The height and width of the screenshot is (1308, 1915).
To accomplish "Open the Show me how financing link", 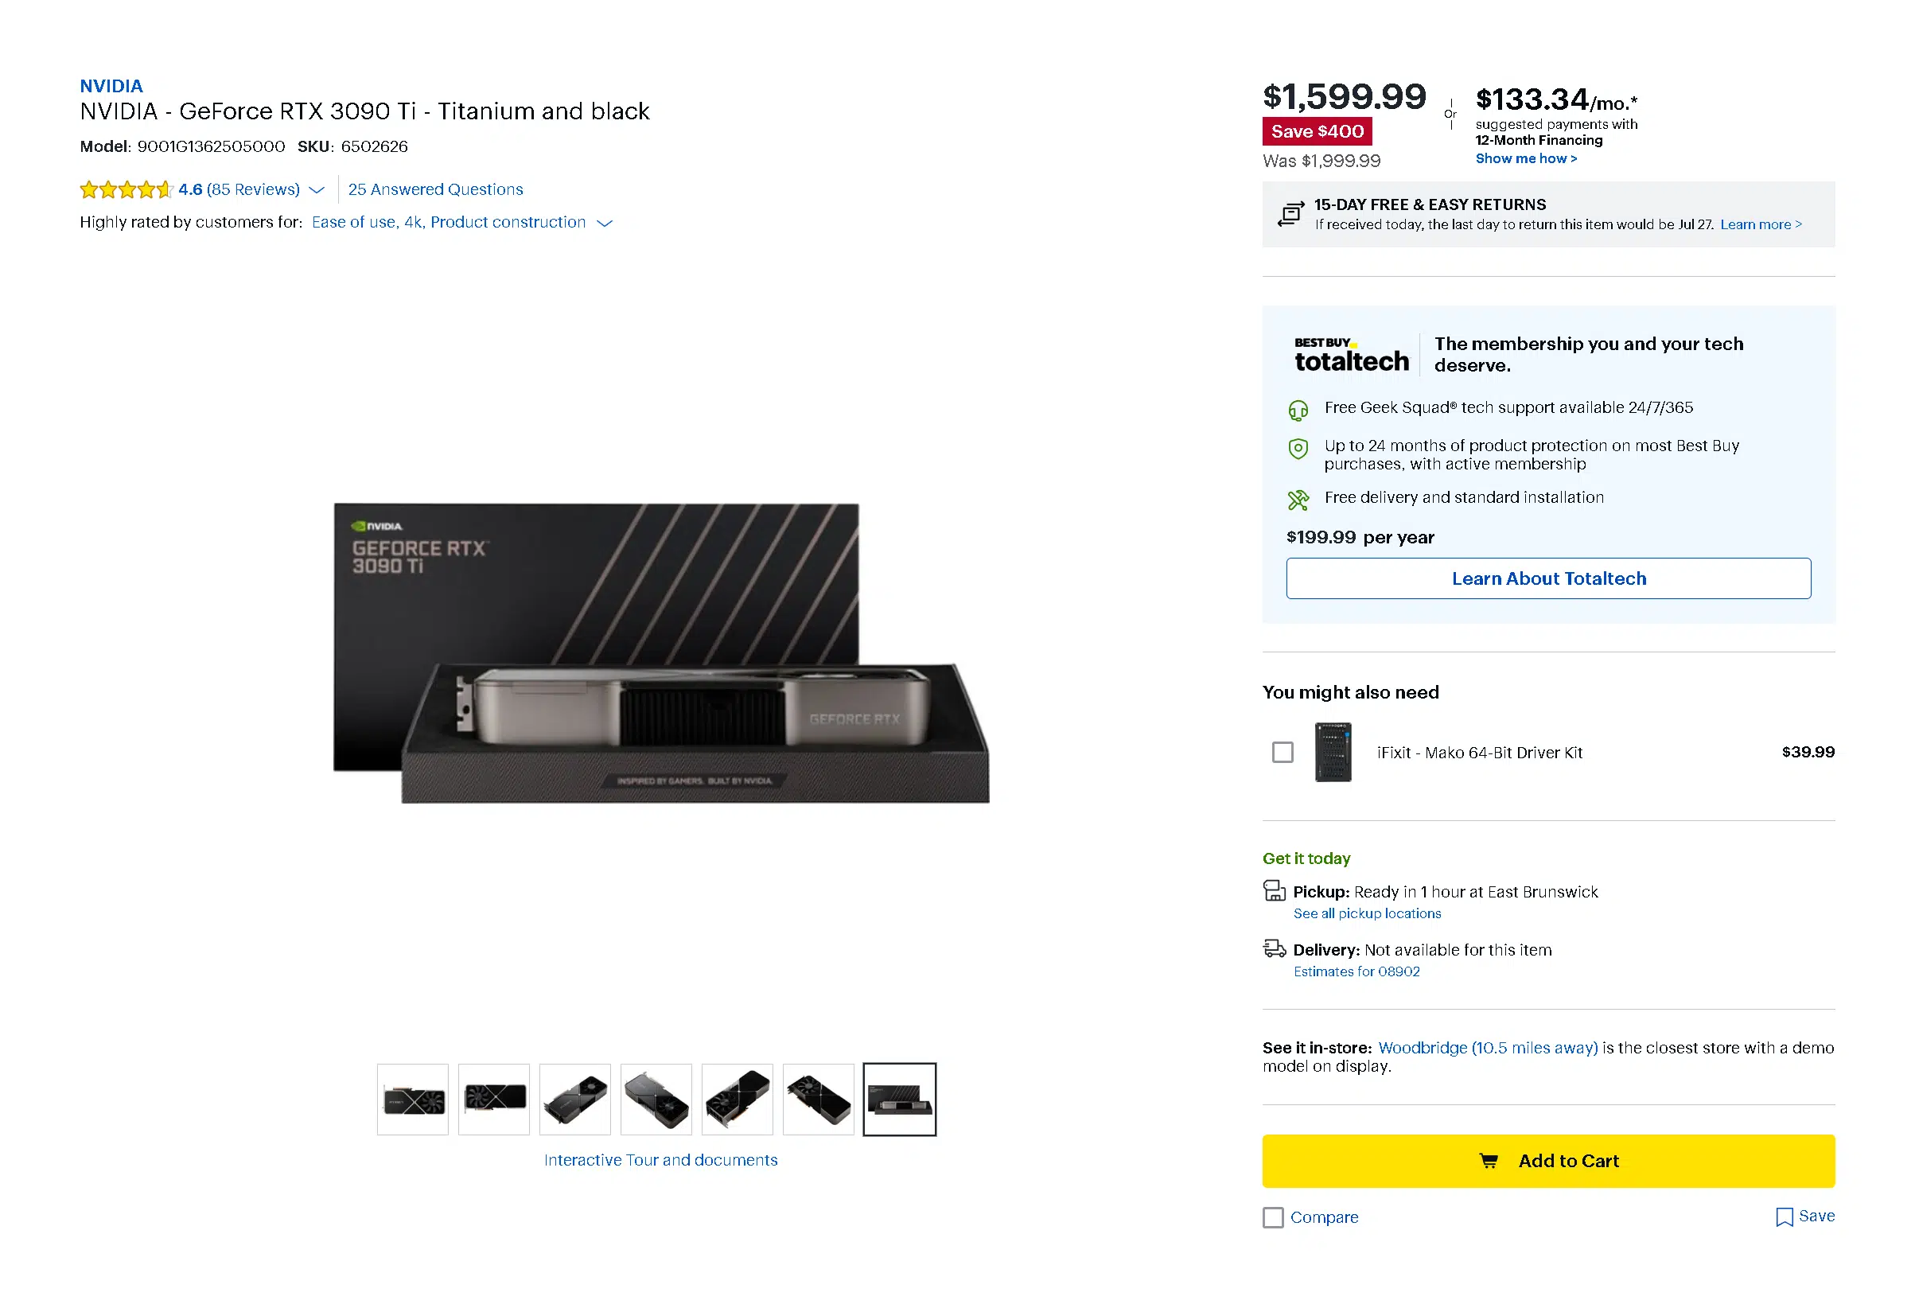I will coord(1526,158).
